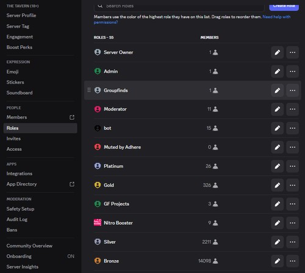
Task: Click the pencil edit icon for Admin
Action: [x=278, y=71]
